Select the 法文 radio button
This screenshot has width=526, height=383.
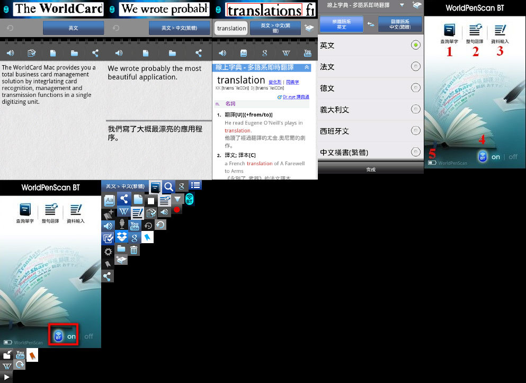pos(416,67)
